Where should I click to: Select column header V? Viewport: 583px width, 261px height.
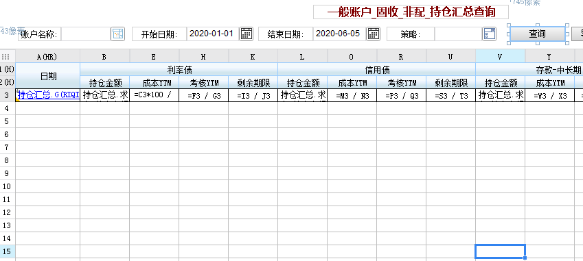click(x=500, y=57)
